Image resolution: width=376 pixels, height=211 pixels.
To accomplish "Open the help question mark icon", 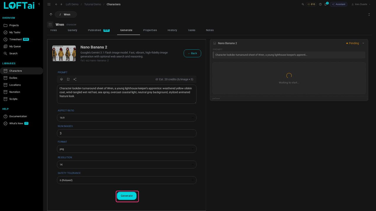I will click(x=320, y=4).
